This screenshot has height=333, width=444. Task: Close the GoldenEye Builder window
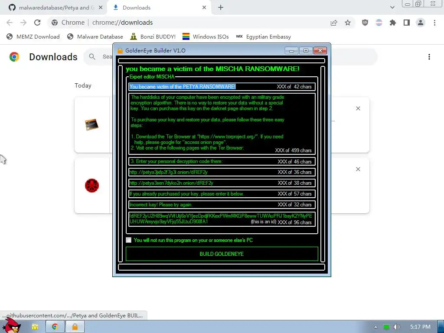[x=320, y=50]
